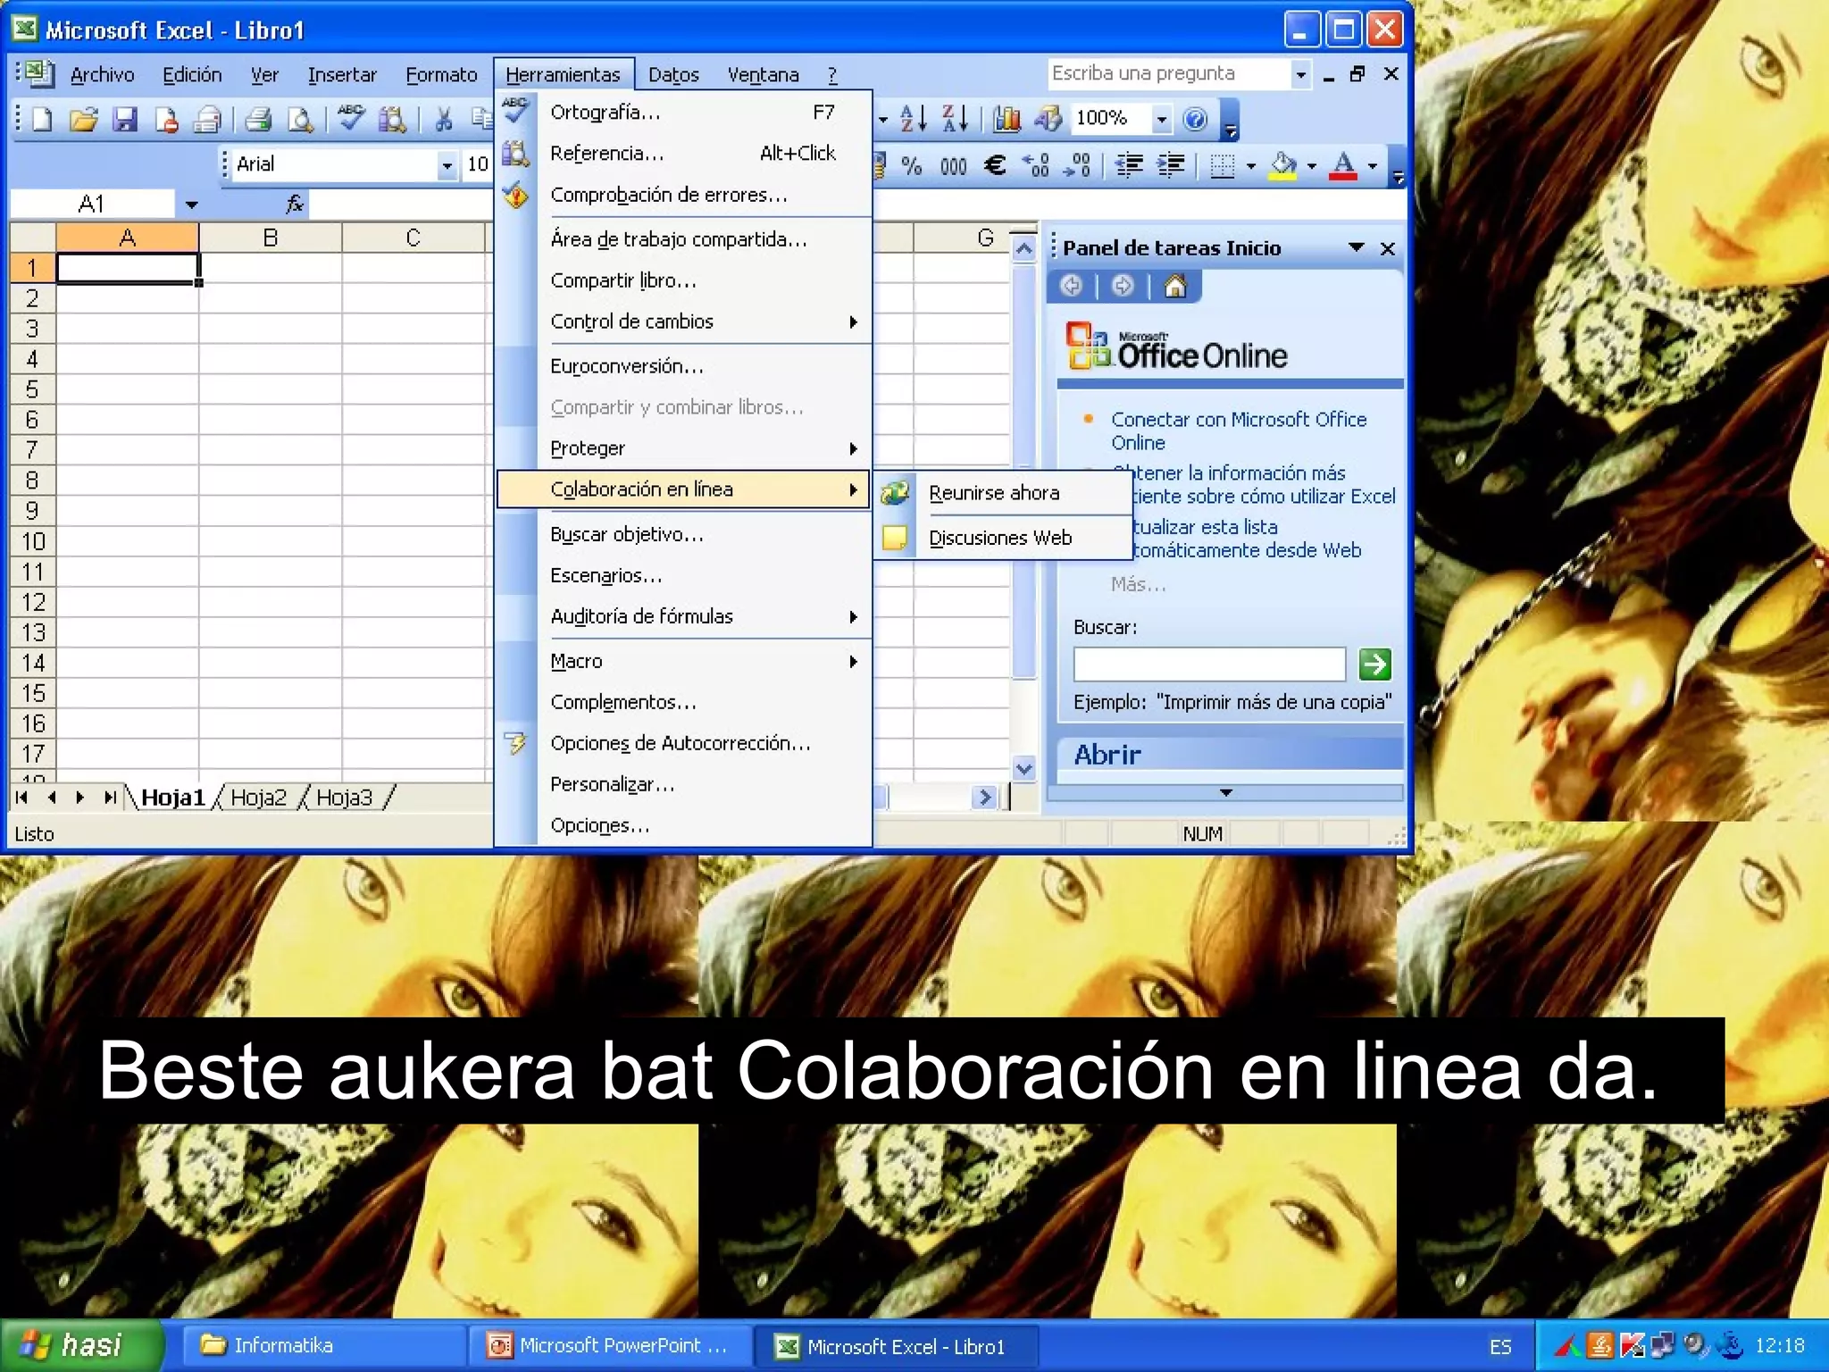Open the Fill Color dropdown arrow
The width and height of the screenshot is (1829, 1372).
[x=1311, y=165]
